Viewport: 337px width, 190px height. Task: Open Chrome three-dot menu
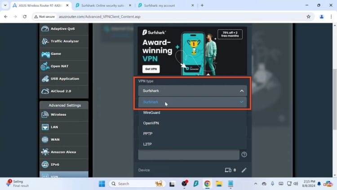pyautogui.click(x=331, y=17)
